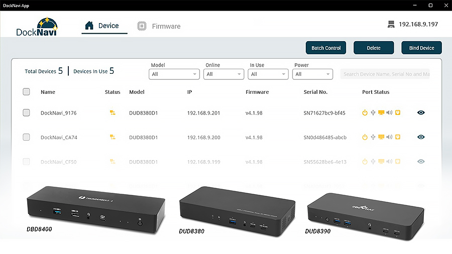Click the Bind Device button
452x254 pixels.
pos(421,48)
